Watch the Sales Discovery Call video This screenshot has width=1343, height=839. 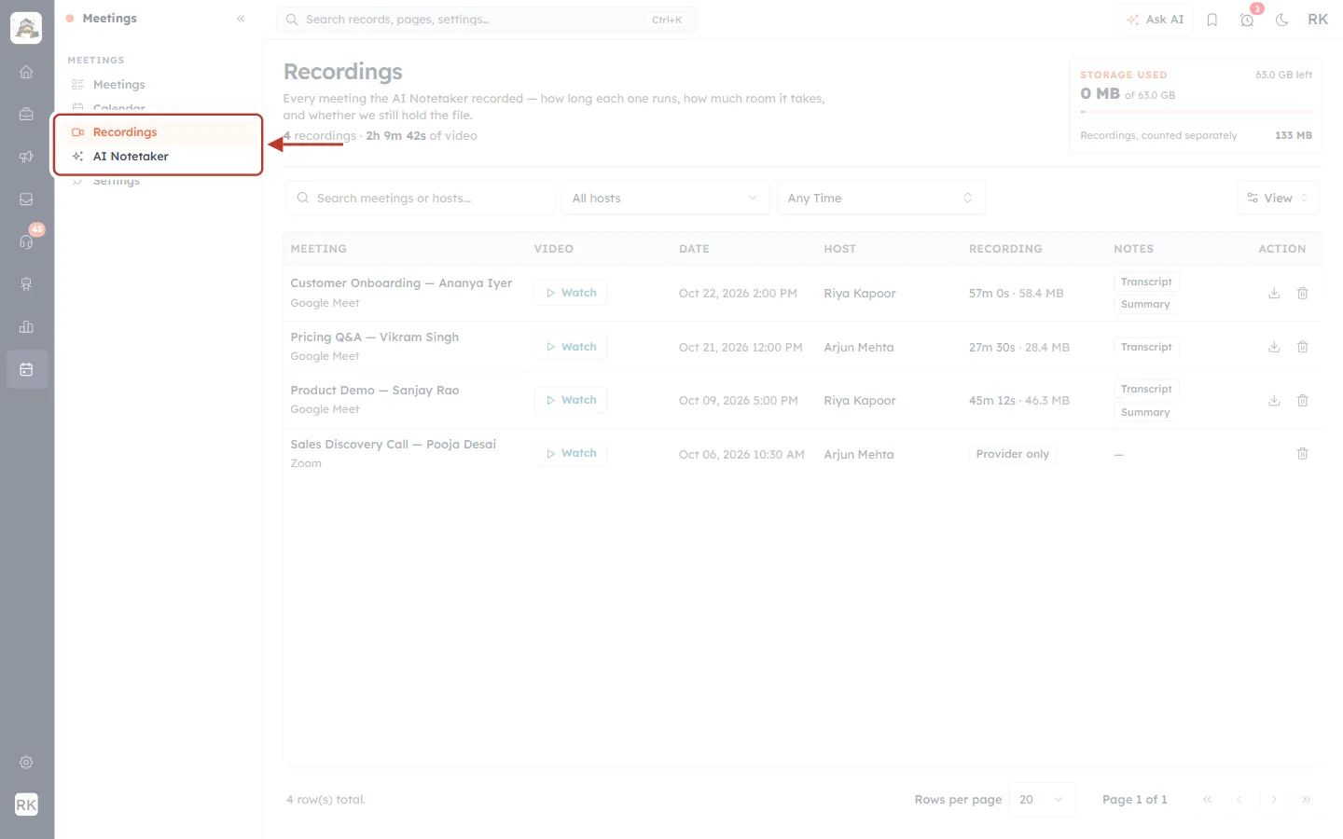(571, 453)
